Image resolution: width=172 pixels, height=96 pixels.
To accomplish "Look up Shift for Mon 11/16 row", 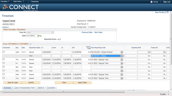I will (x=149, y=75).
